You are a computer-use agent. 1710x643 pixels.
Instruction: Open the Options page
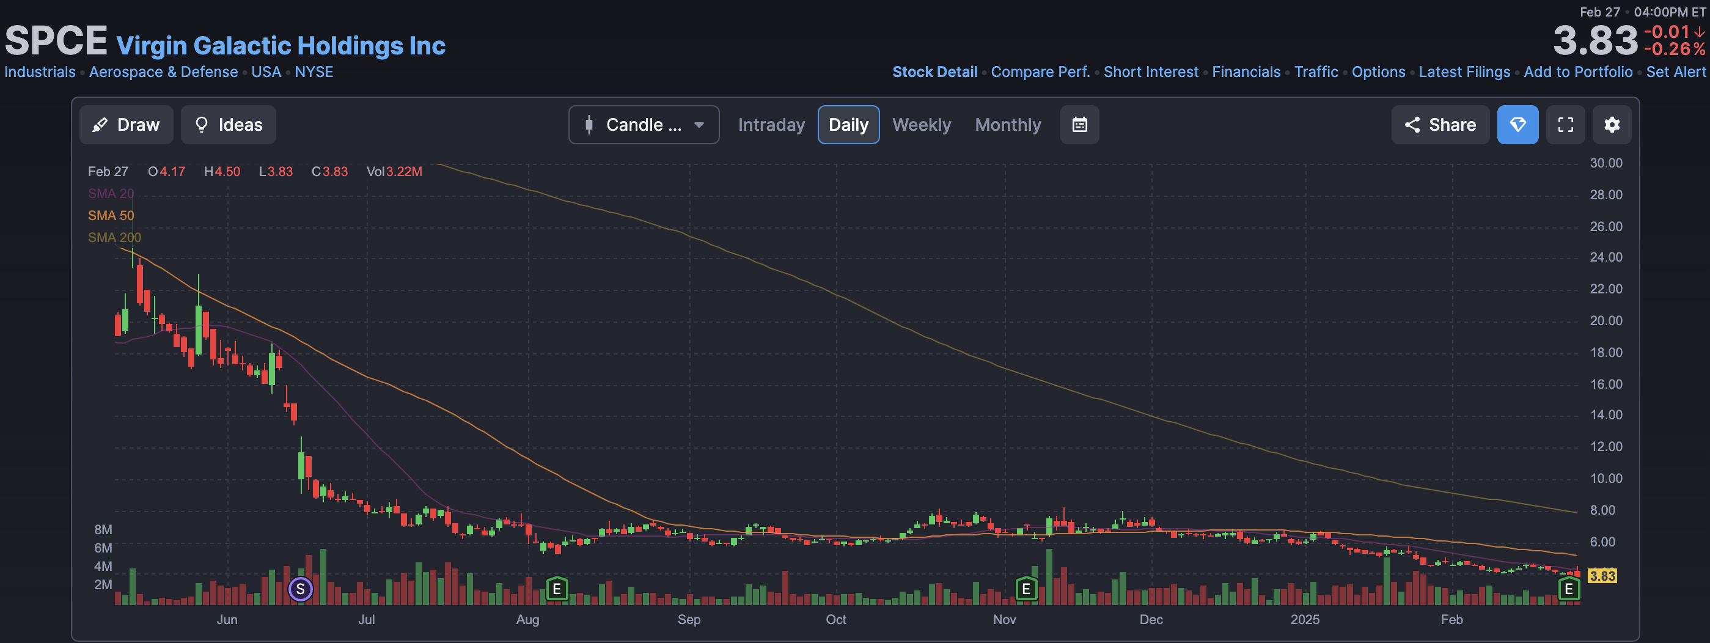(x=1378, y=72)
